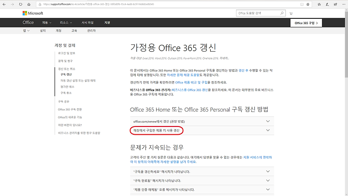Open 로그인 및 암호 in sidebar
This screenshot has height=196, width=348.
[67, 53]
